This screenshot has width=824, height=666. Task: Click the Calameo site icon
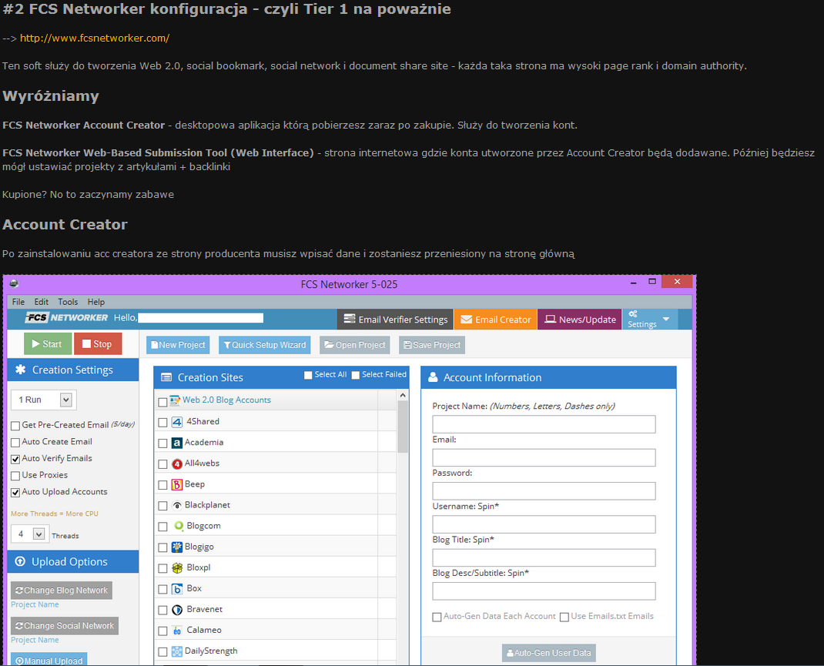point(177,631)
